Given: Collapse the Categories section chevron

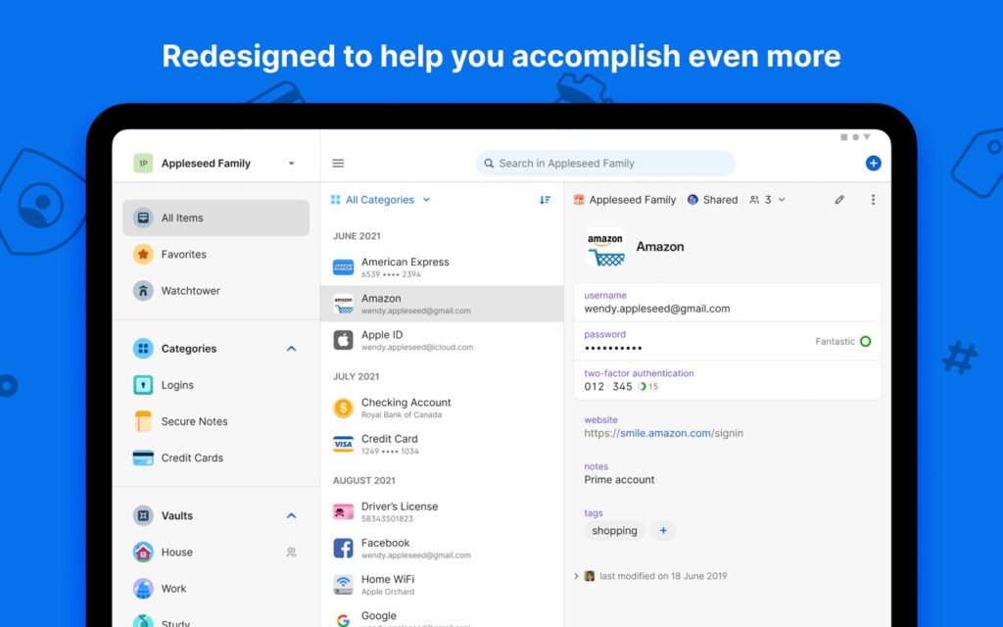Looking at the screenshot, I should [x=291, y=348].
